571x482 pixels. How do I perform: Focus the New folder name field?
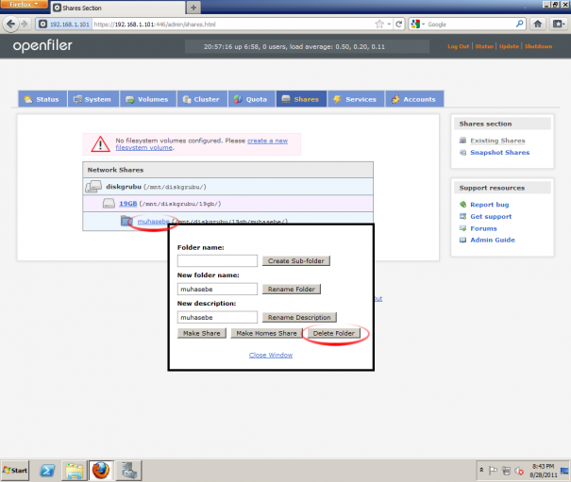[217, 289]
